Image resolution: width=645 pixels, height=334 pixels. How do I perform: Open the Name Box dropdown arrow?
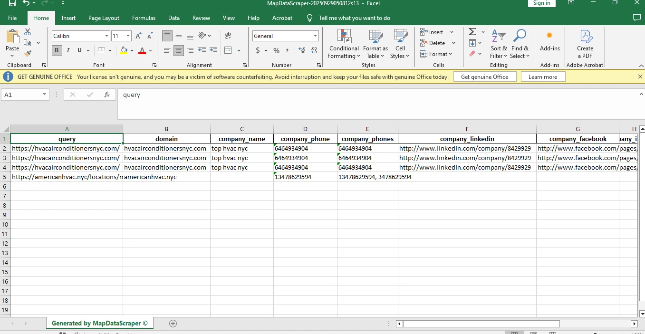[45, 95]
